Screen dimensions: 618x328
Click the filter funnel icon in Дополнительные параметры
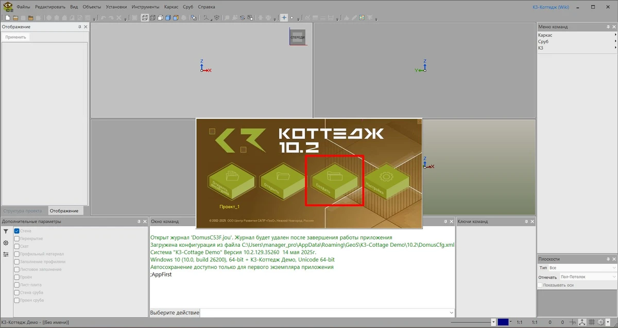coord(6,232)
